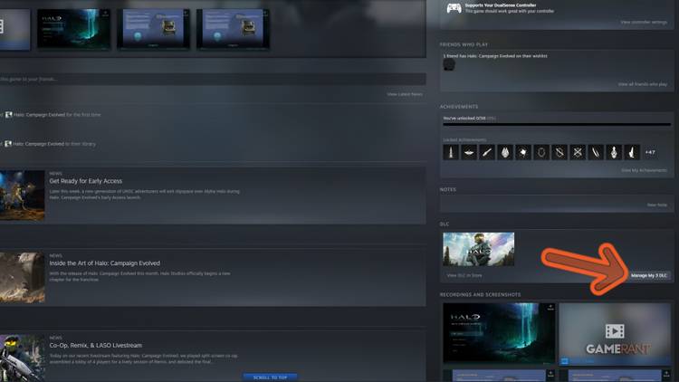Viewport: 679px width, 382px height.
Task: Select the first locked achievement spire icon
Action: [451, 152]
